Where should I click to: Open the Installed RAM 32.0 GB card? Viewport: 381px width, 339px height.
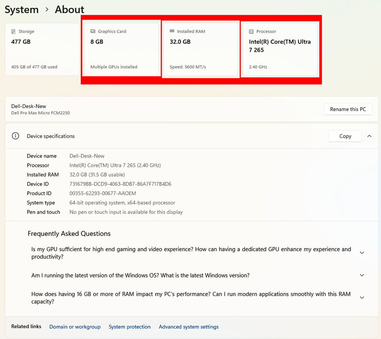point(201,49)
